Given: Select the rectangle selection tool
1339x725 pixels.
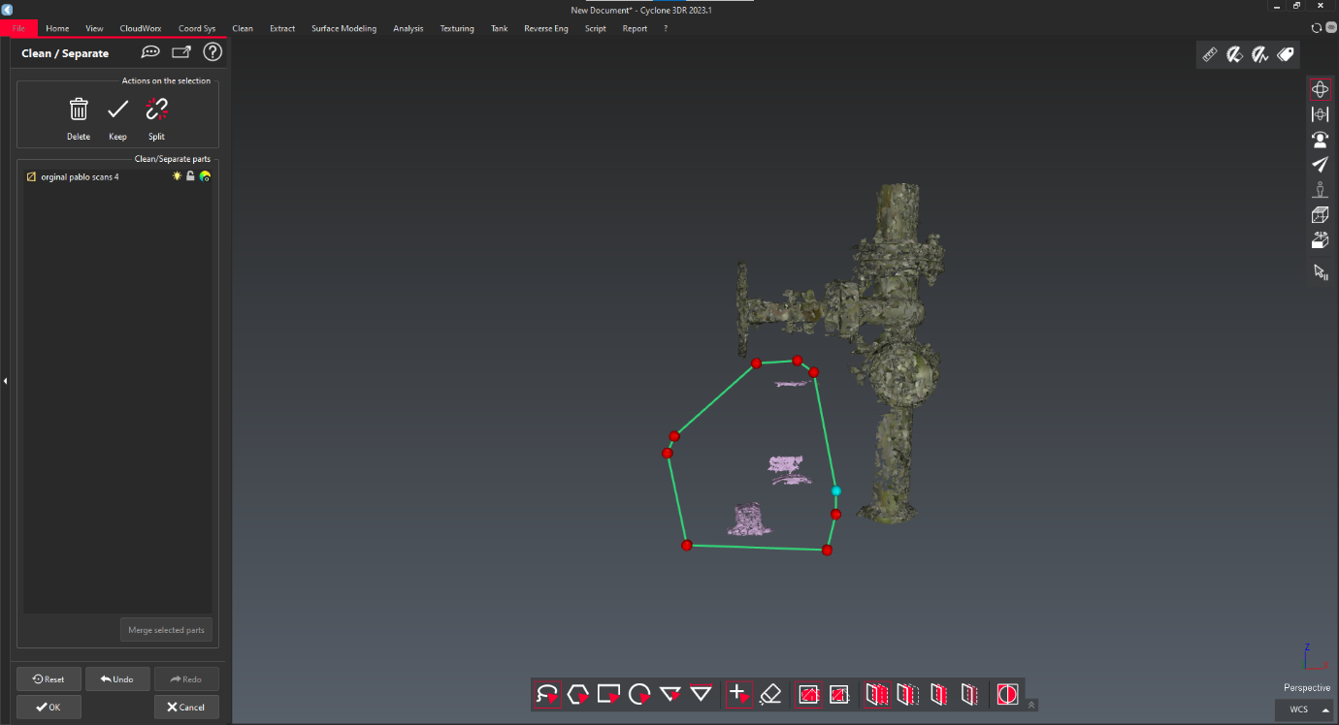Looking at the screenshot, I should pyautogui.click(x=609, y=694).
